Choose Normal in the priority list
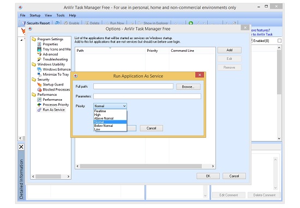Screen dimensions: 300x208 (110, 122)
